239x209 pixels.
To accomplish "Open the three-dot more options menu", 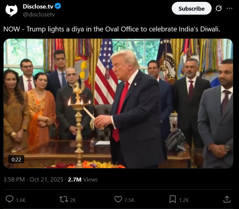I will (229, 9).
